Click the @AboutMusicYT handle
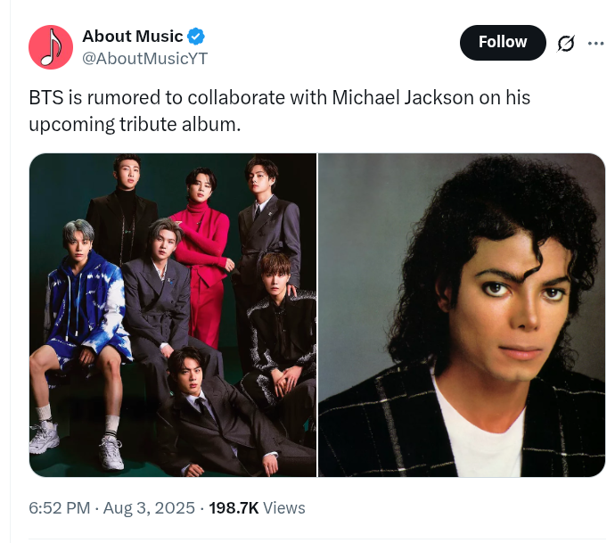615x543 pixels. [144, 58]
